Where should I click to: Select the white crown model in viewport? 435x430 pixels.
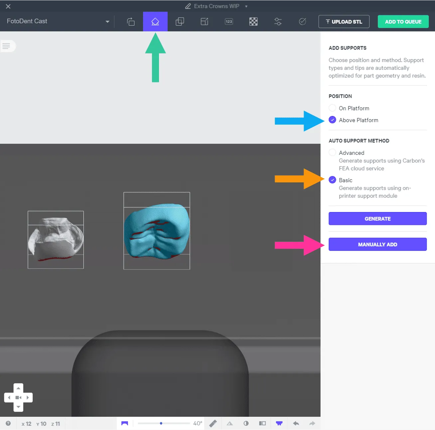pyautogui.click(x=56, y=239)
